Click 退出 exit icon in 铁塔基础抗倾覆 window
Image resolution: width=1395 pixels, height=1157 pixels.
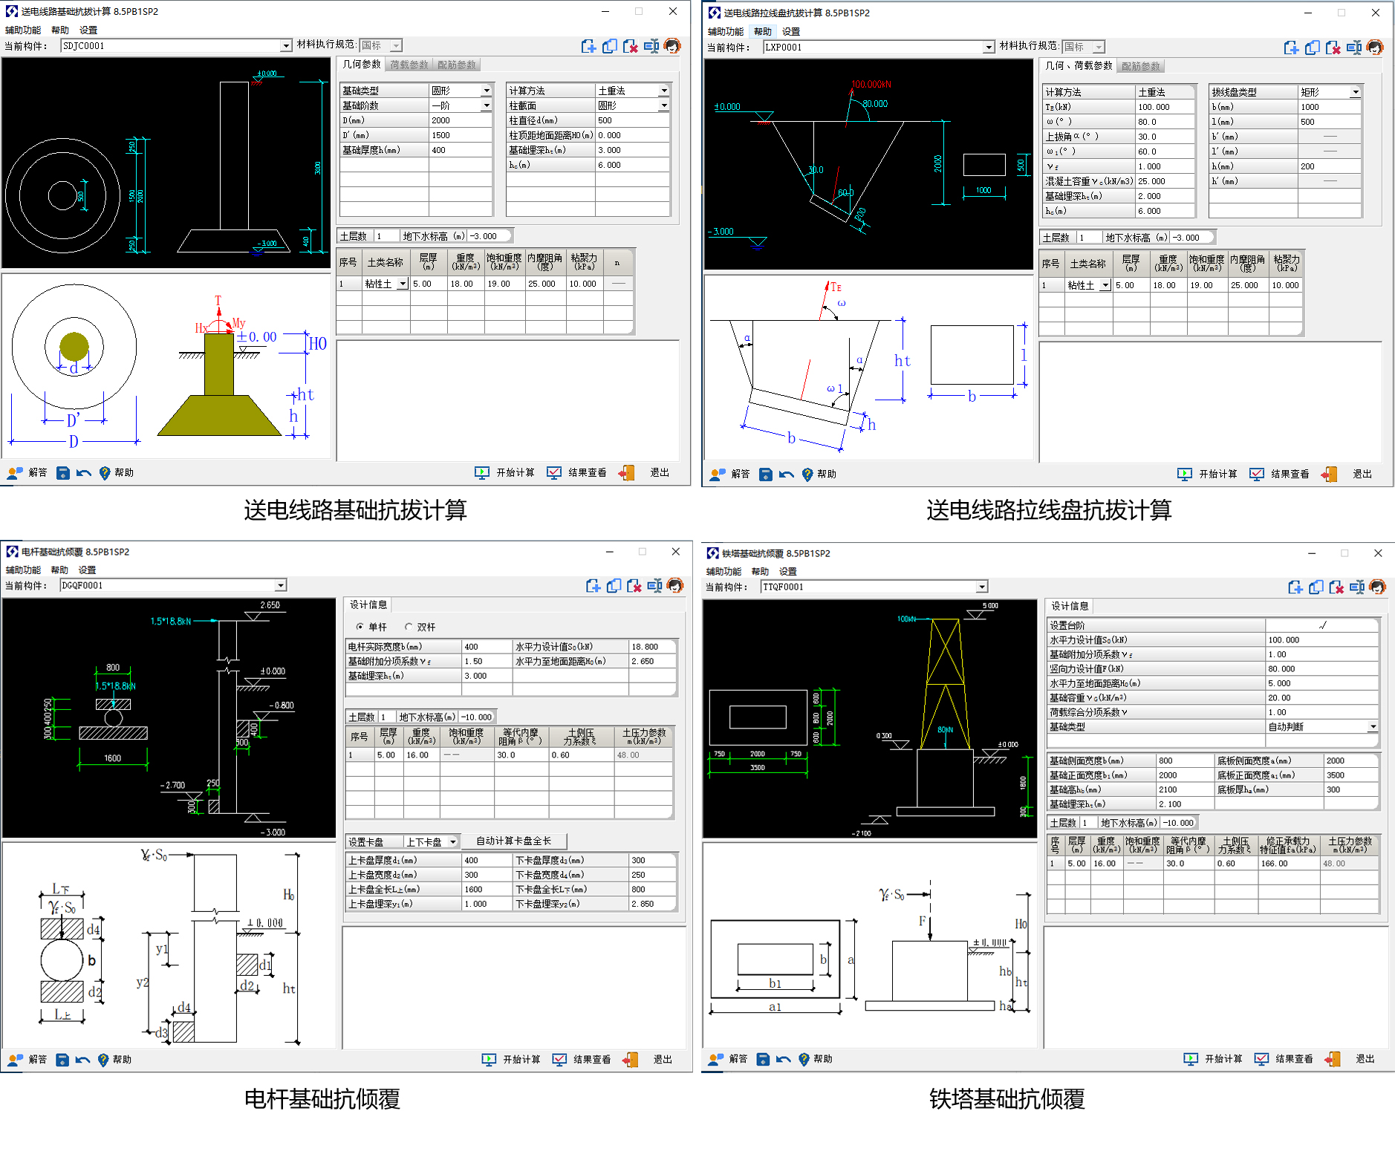(x=1333, y=1060)
